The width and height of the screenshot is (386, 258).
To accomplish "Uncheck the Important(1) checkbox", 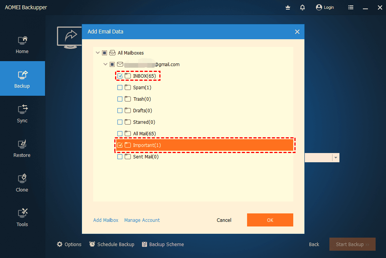I will tap(120, 145).
